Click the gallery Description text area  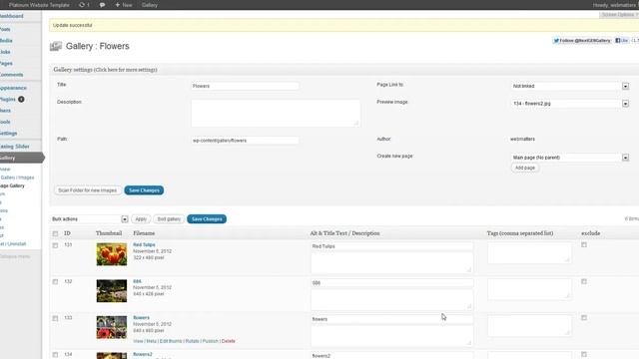(276, 113)
